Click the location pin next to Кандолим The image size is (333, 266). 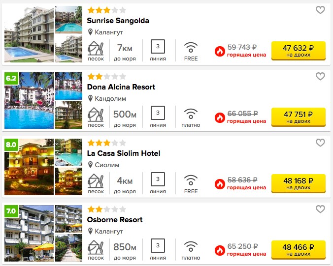[90, 98]
